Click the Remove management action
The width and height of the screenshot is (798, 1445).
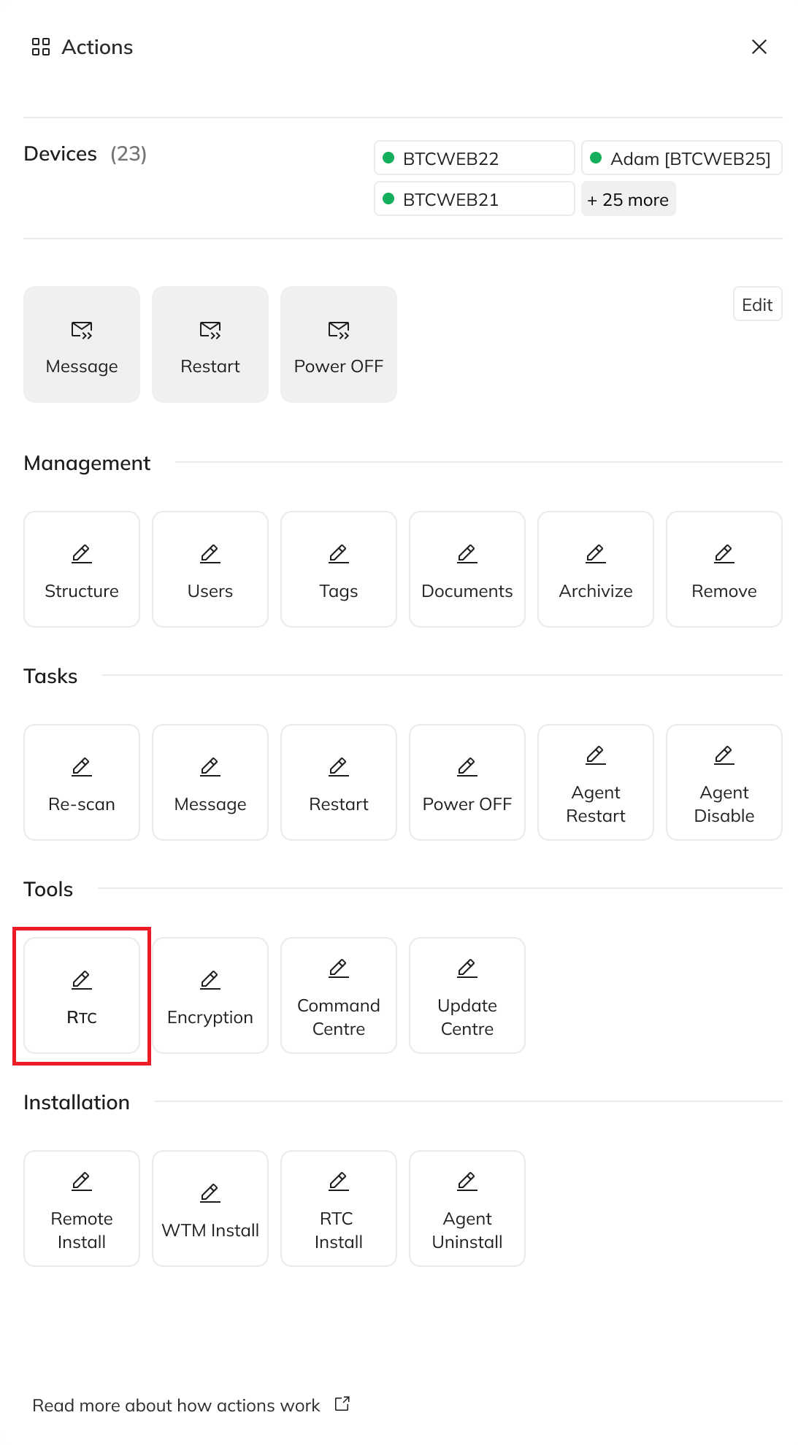tap(724, 569)
